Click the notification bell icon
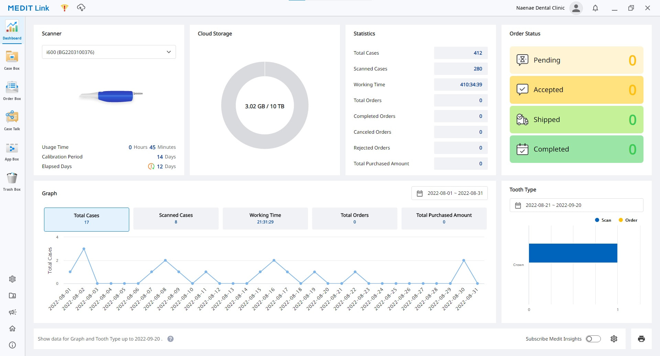The height and width of the screenshot is (356, 660). [x=595, y=8]
